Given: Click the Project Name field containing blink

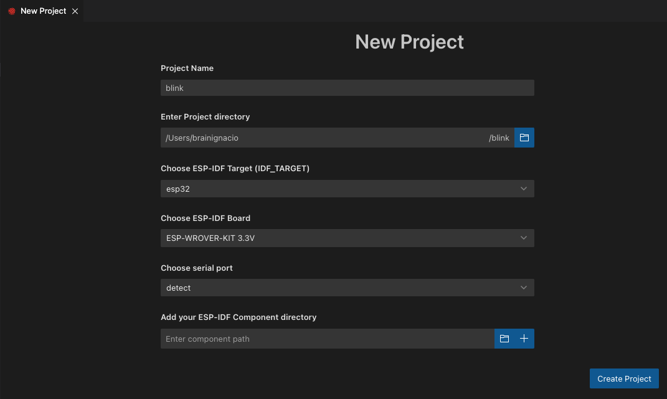Looking at the screenshot, I should tap(347, 88).
